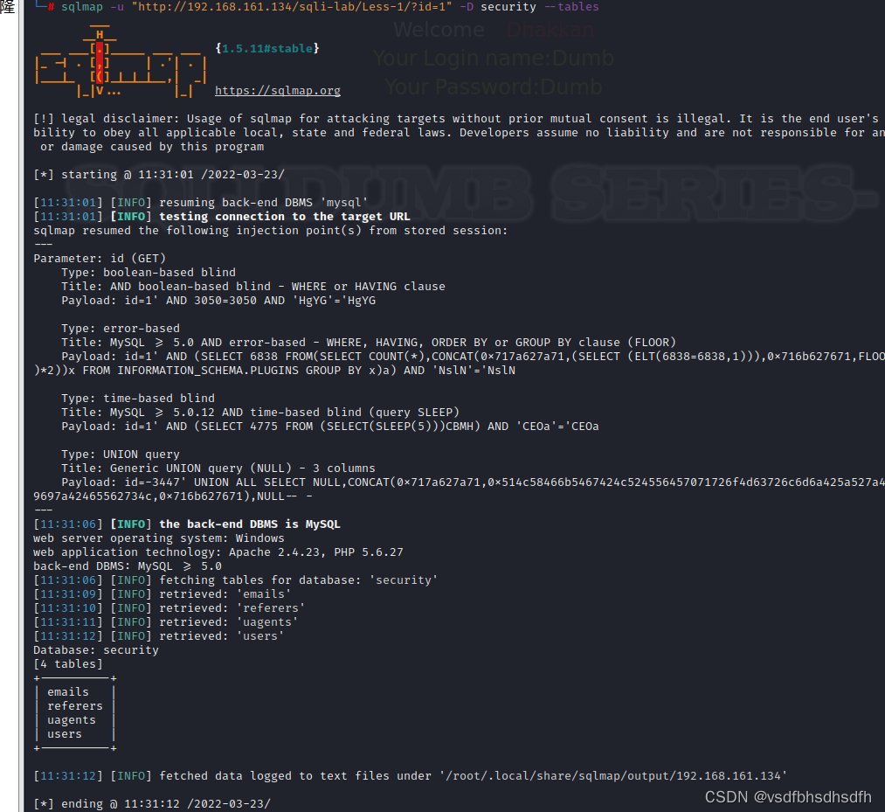Viewport: 885px width, 812px height.
Task: Open the https://sqlmap.org link
Action: (x=277, y=90)
